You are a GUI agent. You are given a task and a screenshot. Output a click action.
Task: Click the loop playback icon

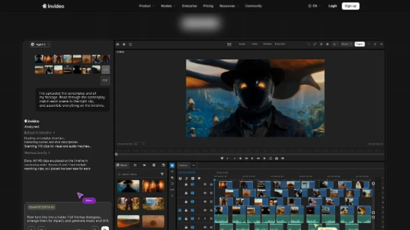click(x=270, y=158)
